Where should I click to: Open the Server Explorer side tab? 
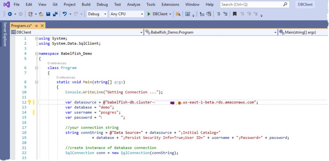(x=5, y=34)
